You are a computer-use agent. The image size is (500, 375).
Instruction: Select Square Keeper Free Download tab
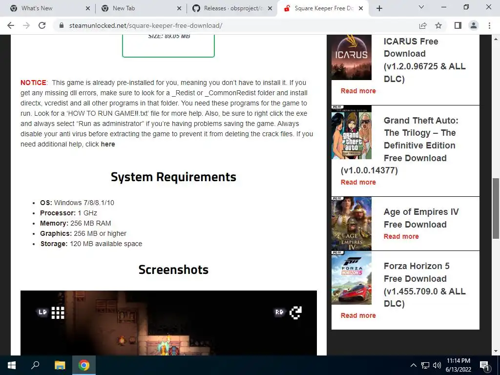[324, 8]
